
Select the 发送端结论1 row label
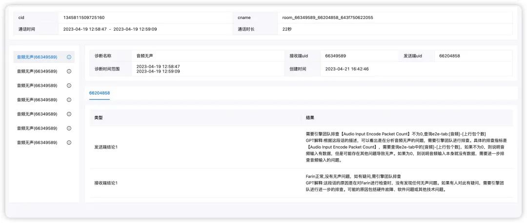106,147
